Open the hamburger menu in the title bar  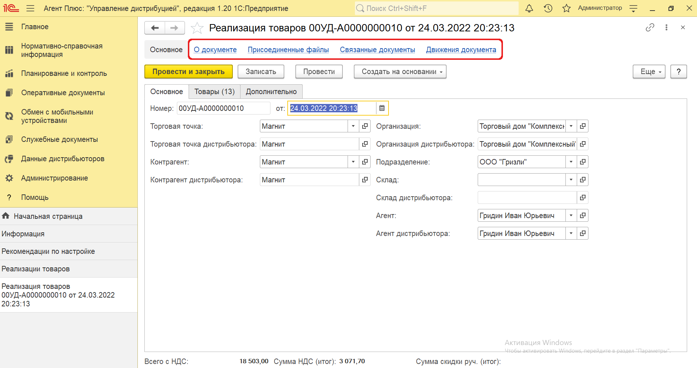30,8
